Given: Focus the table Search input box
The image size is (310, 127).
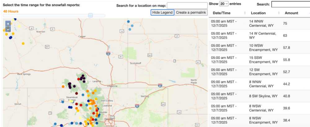Looking at the screenshot, I should click(x=290, y=4).
